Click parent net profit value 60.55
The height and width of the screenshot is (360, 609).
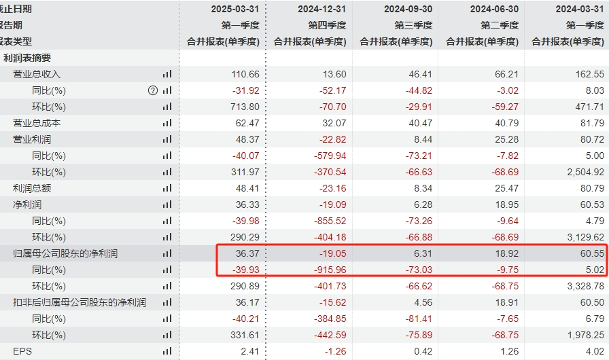coord(592,253)
